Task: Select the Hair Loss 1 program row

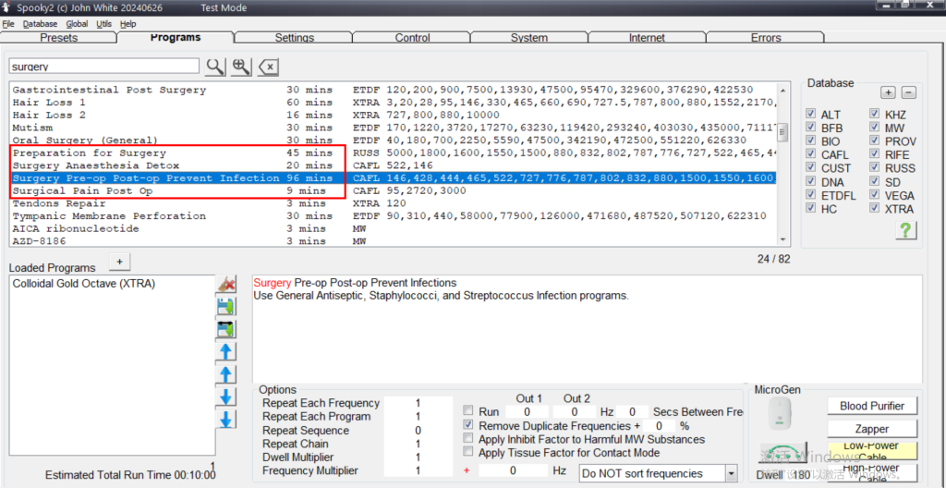Action: pos(394,102)
